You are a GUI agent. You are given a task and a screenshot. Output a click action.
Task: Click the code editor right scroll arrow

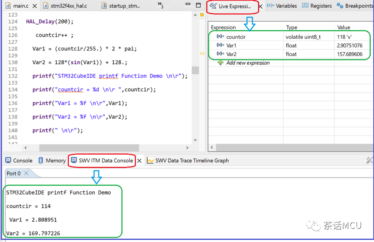(187, 148)
